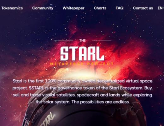Click the decorative line left of THE
164x126 pixels.
(x=63, y=41)
